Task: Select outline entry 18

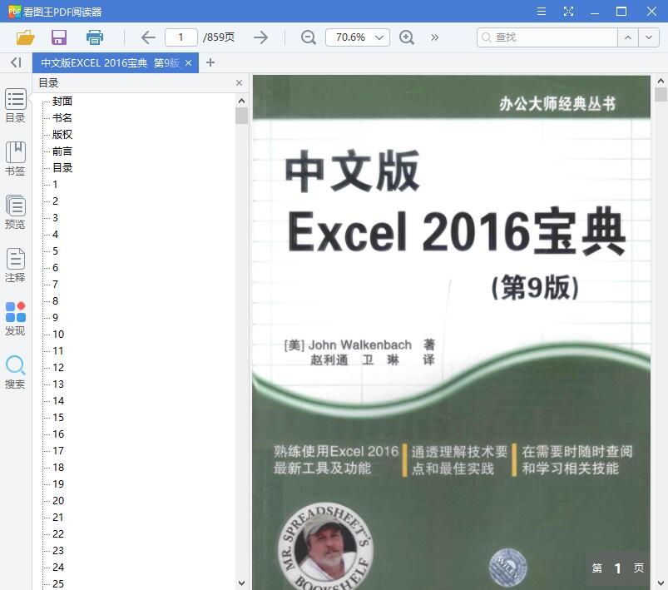Action: click(x=58, y=467)
